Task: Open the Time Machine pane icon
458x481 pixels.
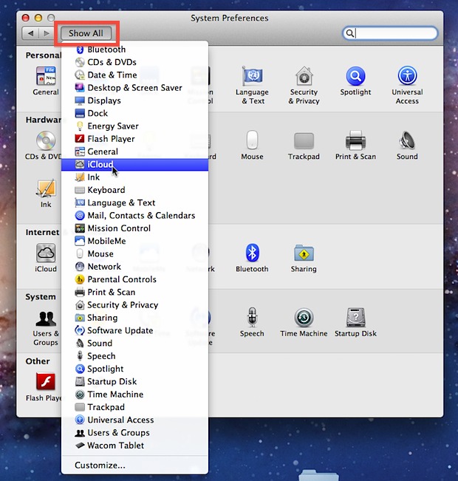Action: [x=304, y=318]
